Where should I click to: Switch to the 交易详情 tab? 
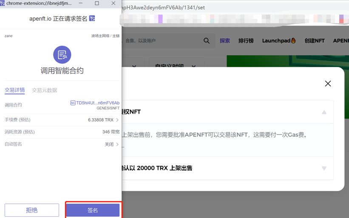(15, 90)
